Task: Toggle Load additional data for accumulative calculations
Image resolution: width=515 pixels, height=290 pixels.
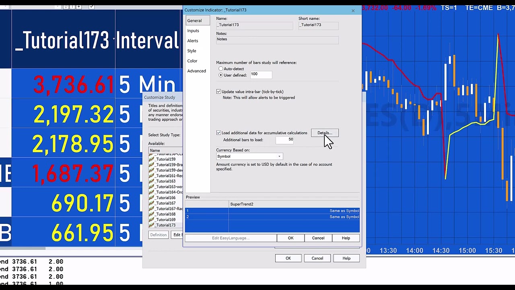Action: click(x=218, y=133)
